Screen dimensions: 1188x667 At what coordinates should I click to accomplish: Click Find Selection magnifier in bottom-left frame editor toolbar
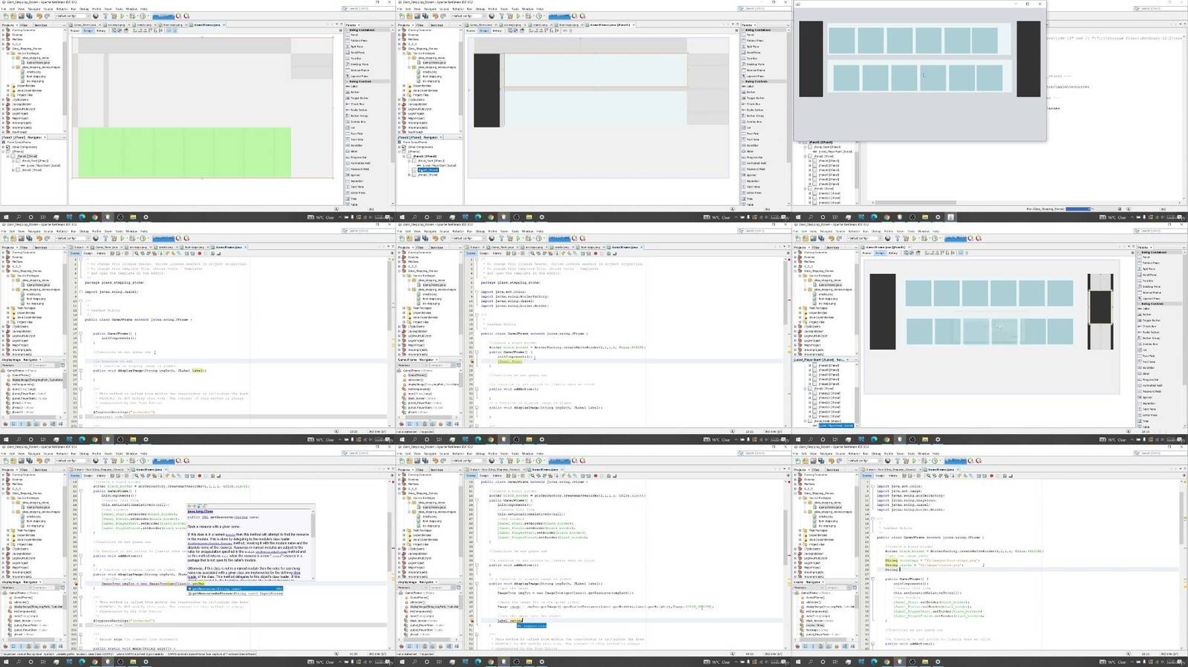click(137, 476)
